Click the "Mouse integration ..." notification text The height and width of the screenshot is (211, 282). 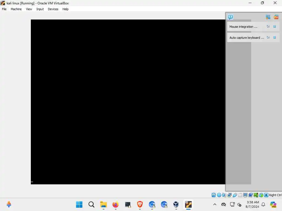pos(243,27)
